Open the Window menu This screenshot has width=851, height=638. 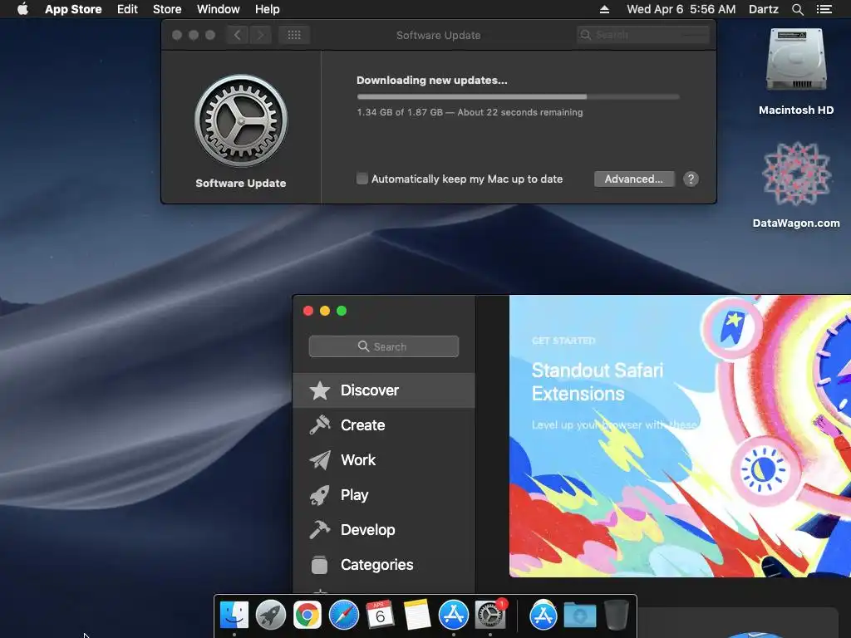click(219, 9)
